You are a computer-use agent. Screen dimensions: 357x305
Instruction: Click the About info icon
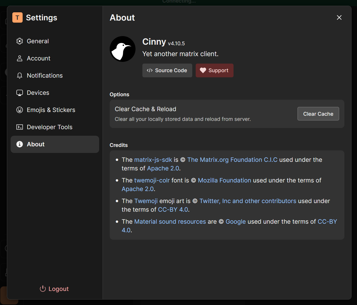19,144
